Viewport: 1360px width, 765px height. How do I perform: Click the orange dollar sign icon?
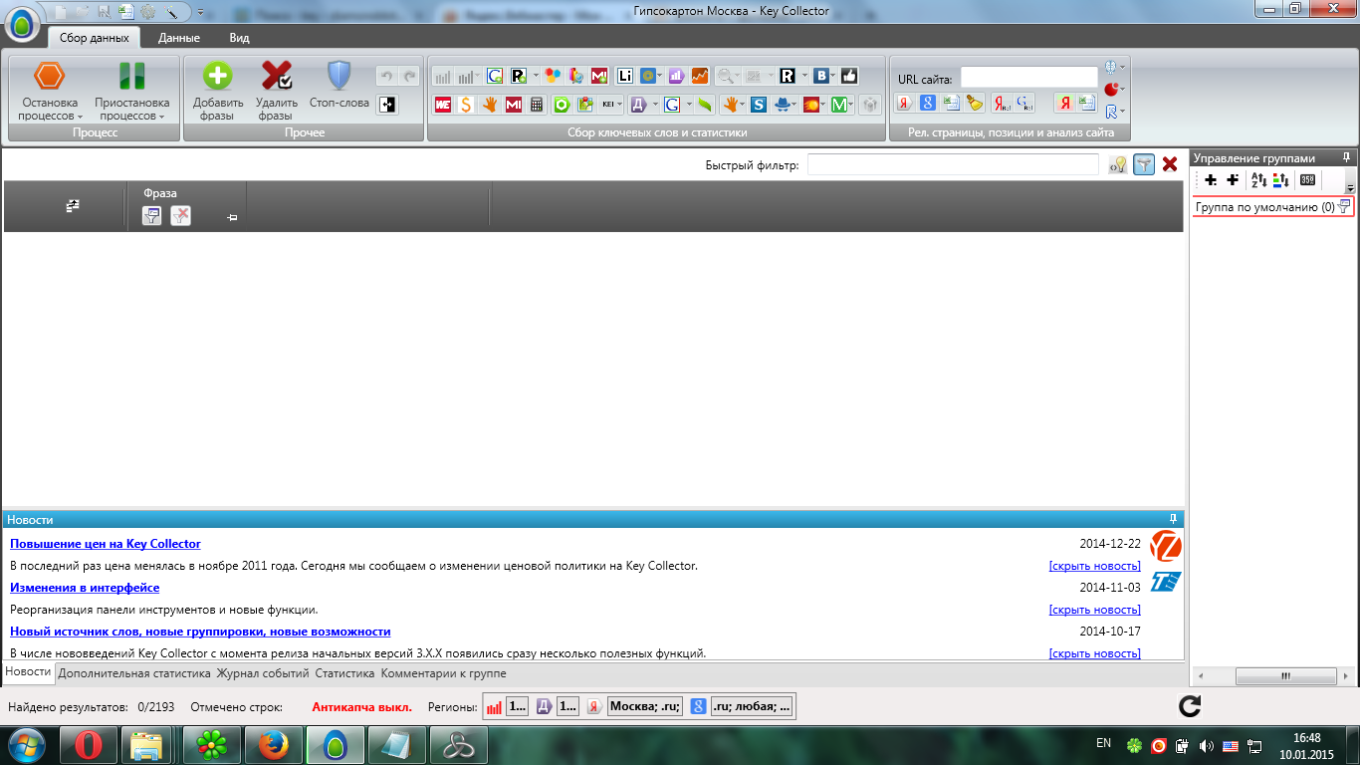[466, 104]
